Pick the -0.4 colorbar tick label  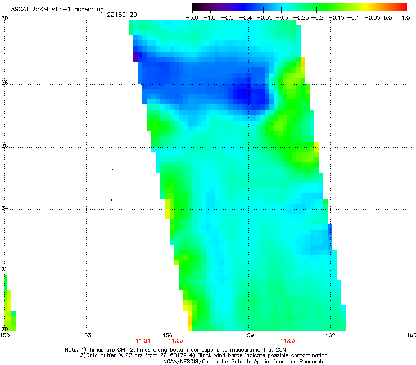coord(246,18)
